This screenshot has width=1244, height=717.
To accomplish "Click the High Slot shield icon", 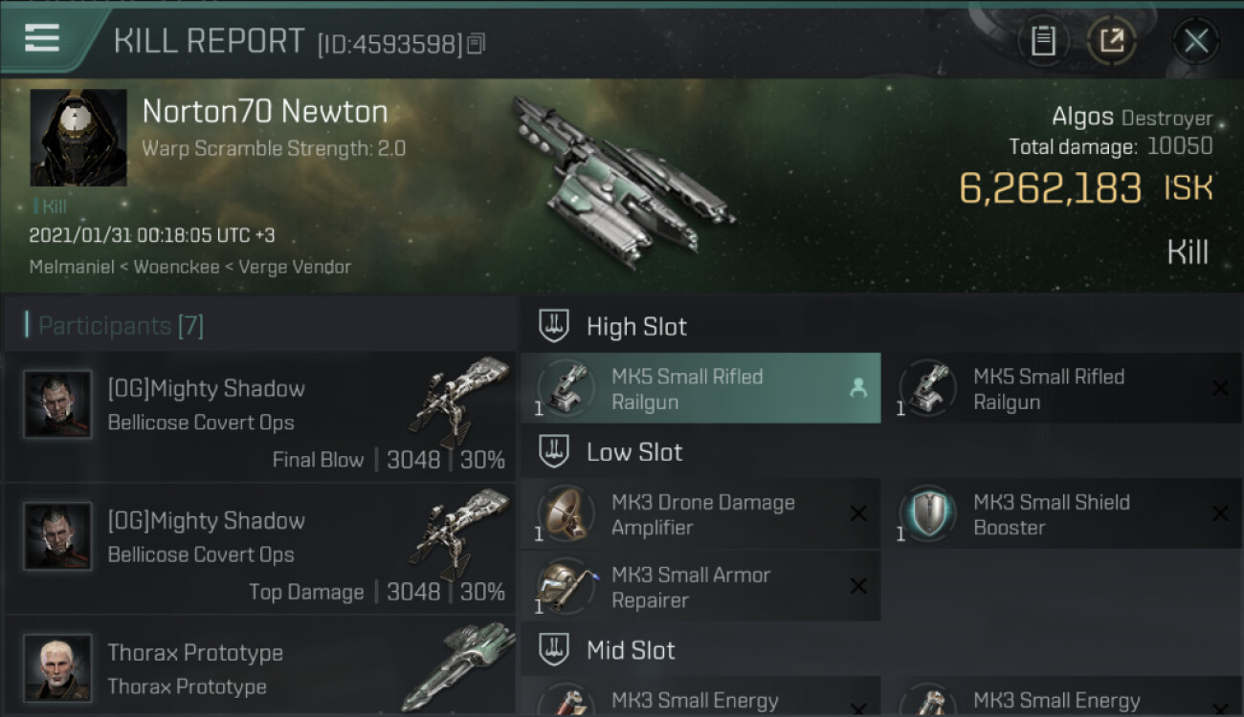I will pyautogui.click(x=554, y=326).
